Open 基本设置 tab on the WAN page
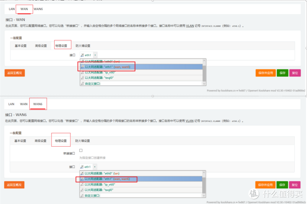The height and width of the screenshot is (204, 307). coord(21,46)
